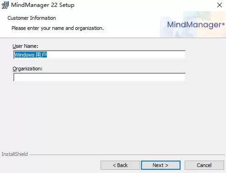Click the registered trademark symbol beside MindManager logo
Image resolution: width=226 pixels, height=173 pixels.
223,24
